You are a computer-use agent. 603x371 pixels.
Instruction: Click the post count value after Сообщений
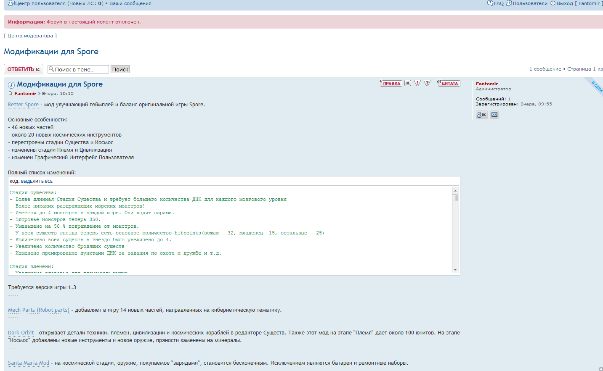click(x=509, y=99)
